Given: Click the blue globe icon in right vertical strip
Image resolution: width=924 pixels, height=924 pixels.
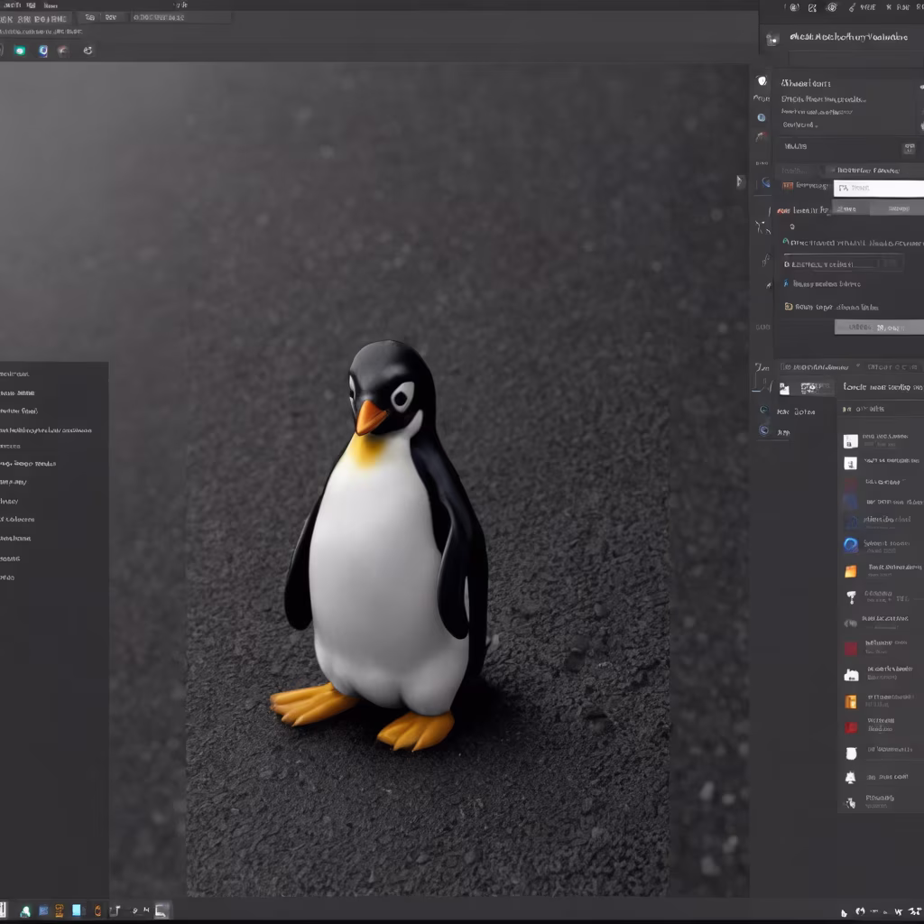Looking at the screenshot, I should coord(762,117).
